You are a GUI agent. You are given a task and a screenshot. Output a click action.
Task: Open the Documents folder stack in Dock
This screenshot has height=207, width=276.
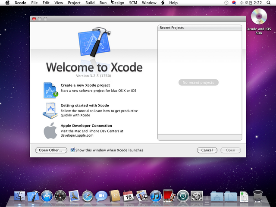[231, 197]
